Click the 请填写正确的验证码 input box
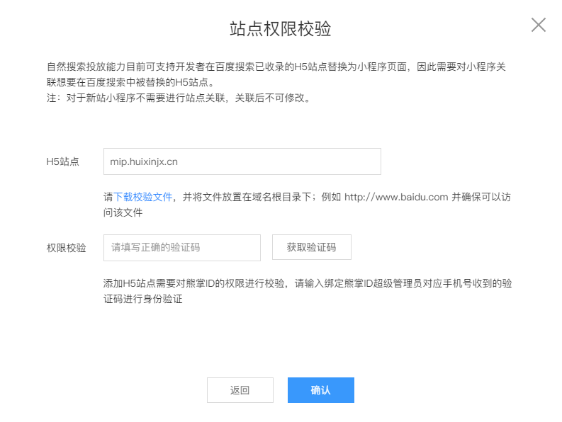Screen dimensions: 562x422 182,248
